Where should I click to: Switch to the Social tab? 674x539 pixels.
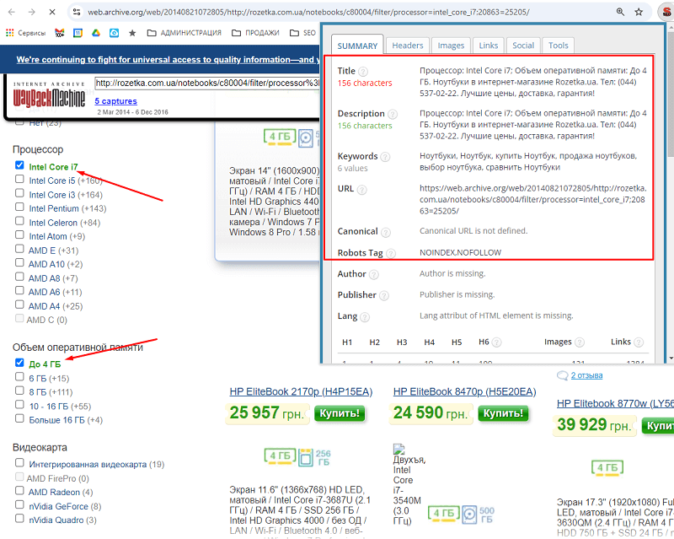(x=523, y=46)
